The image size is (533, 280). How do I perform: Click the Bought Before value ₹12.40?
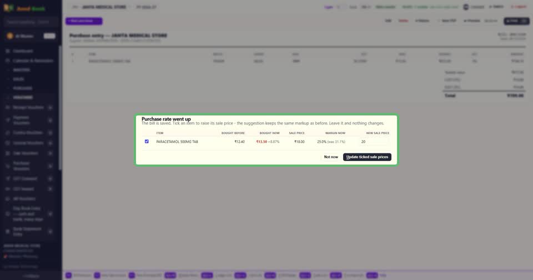(x=239, y=142)
